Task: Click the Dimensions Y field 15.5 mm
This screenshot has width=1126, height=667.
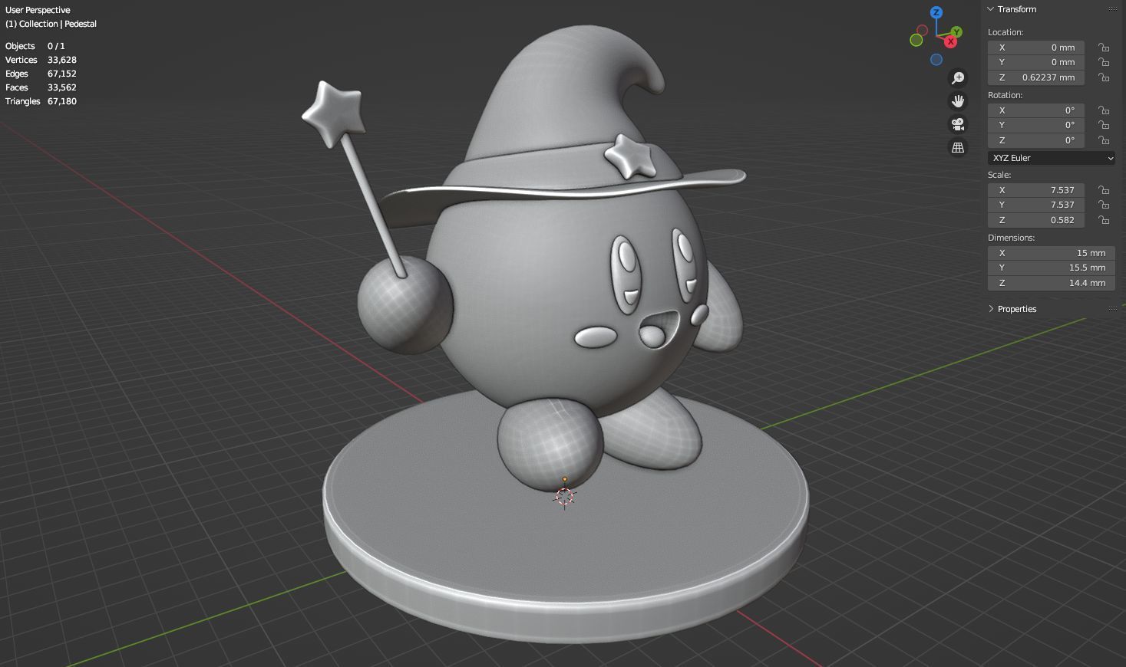Action: click(1052, 268)
